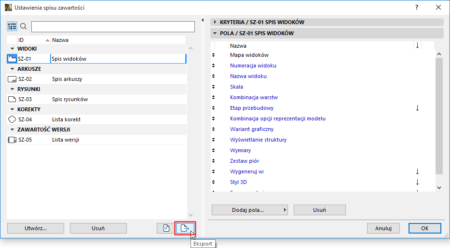Click the reorder handle for Wymiary
Image resolution: width=450 pixels, height=248 pixels.
pos(213,150)
